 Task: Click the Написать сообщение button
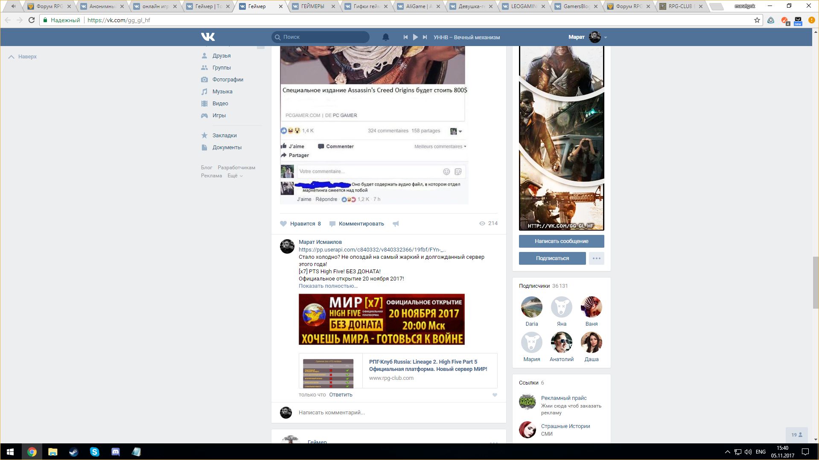pyautogui.click(x=562, y=241)
